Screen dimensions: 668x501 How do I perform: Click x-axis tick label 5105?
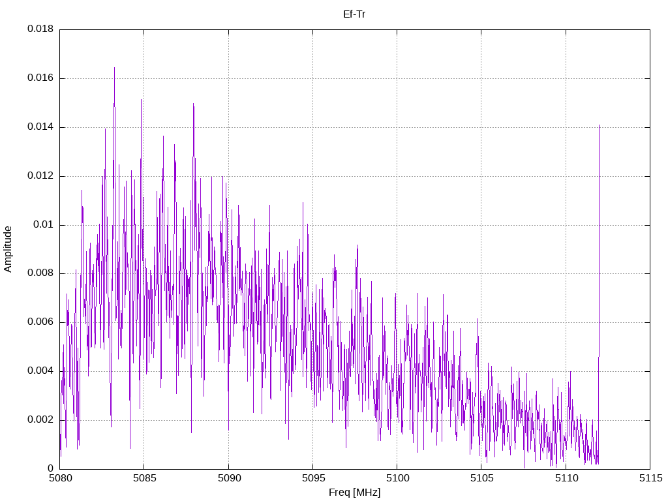[x=482, y=478]
